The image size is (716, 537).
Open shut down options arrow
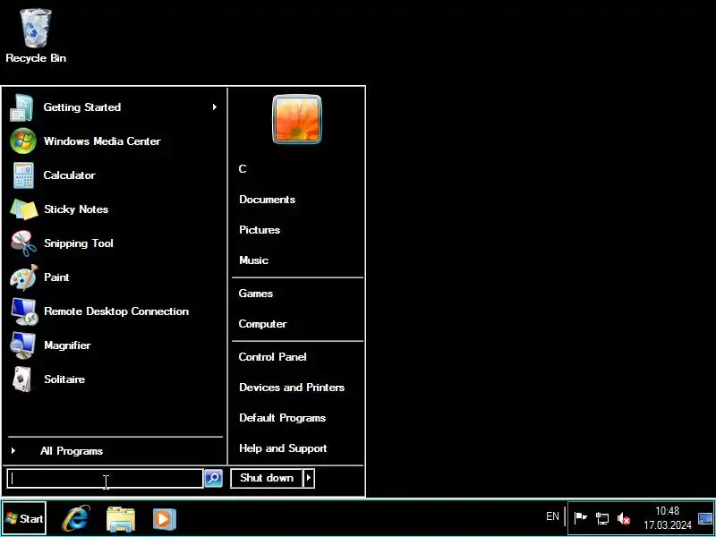(x=309, y=478)
